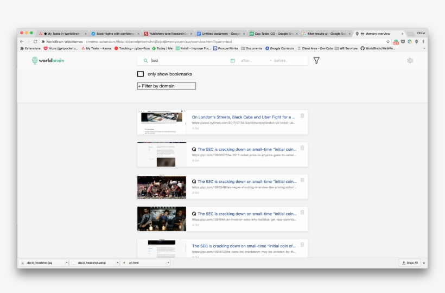Reload the page with refresh icon
Image resolution: width=445 pixels, height=293 pixels.
tap(35, 41)
